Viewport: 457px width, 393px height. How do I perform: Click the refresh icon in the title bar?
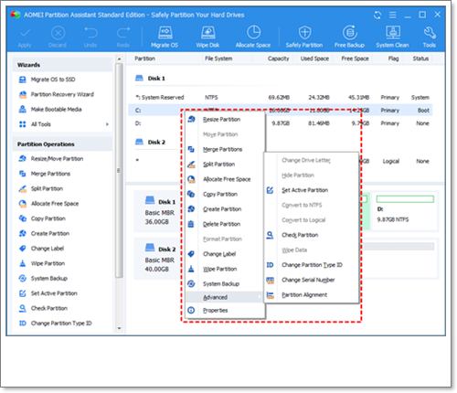coord(377,15)
